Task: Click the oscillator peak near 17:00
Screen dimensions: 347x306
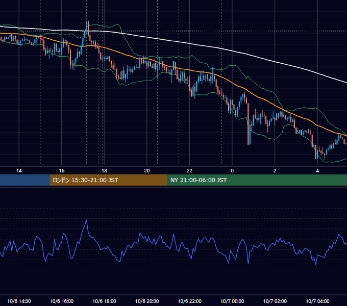Action: tap(86, 220)
